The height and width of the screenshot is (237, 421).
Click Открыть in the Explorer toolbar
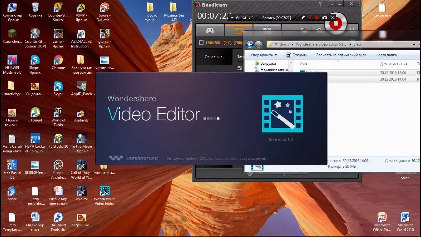click(296, 55)
